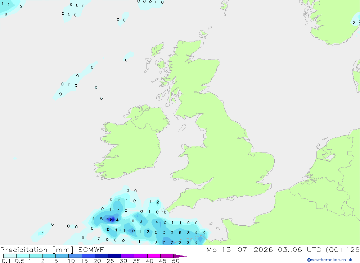Pick the 10–15 mm blue legend swatch
This screenshot has height=263, width=360.
(75, 256)
